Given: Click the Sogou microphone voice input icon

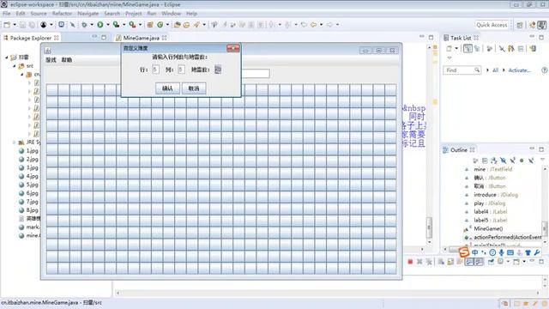Looking at the screenshot, I should click(x=501, y=252).
